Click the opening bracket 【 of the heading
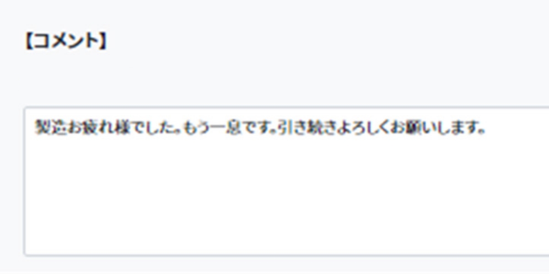549x274 pixels. (x=28, y=42)
